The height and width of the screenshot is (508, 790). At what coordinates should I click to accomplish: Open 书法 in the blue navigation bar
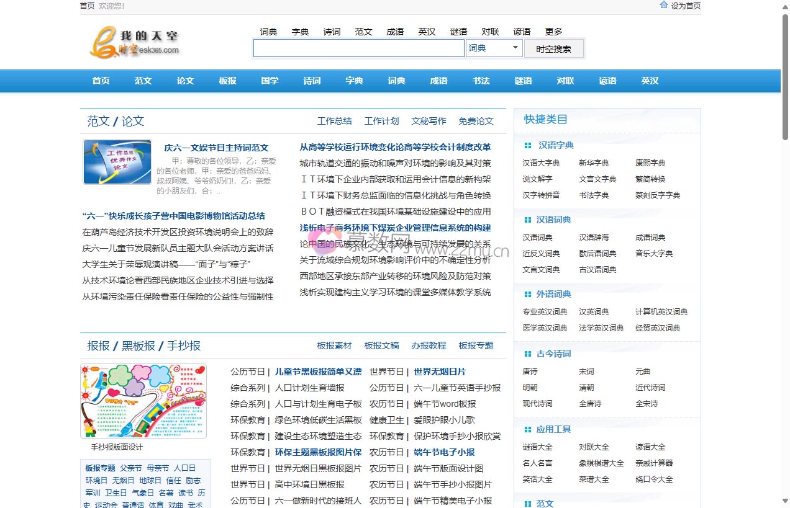pyautogui.click(x=481, y=81)
